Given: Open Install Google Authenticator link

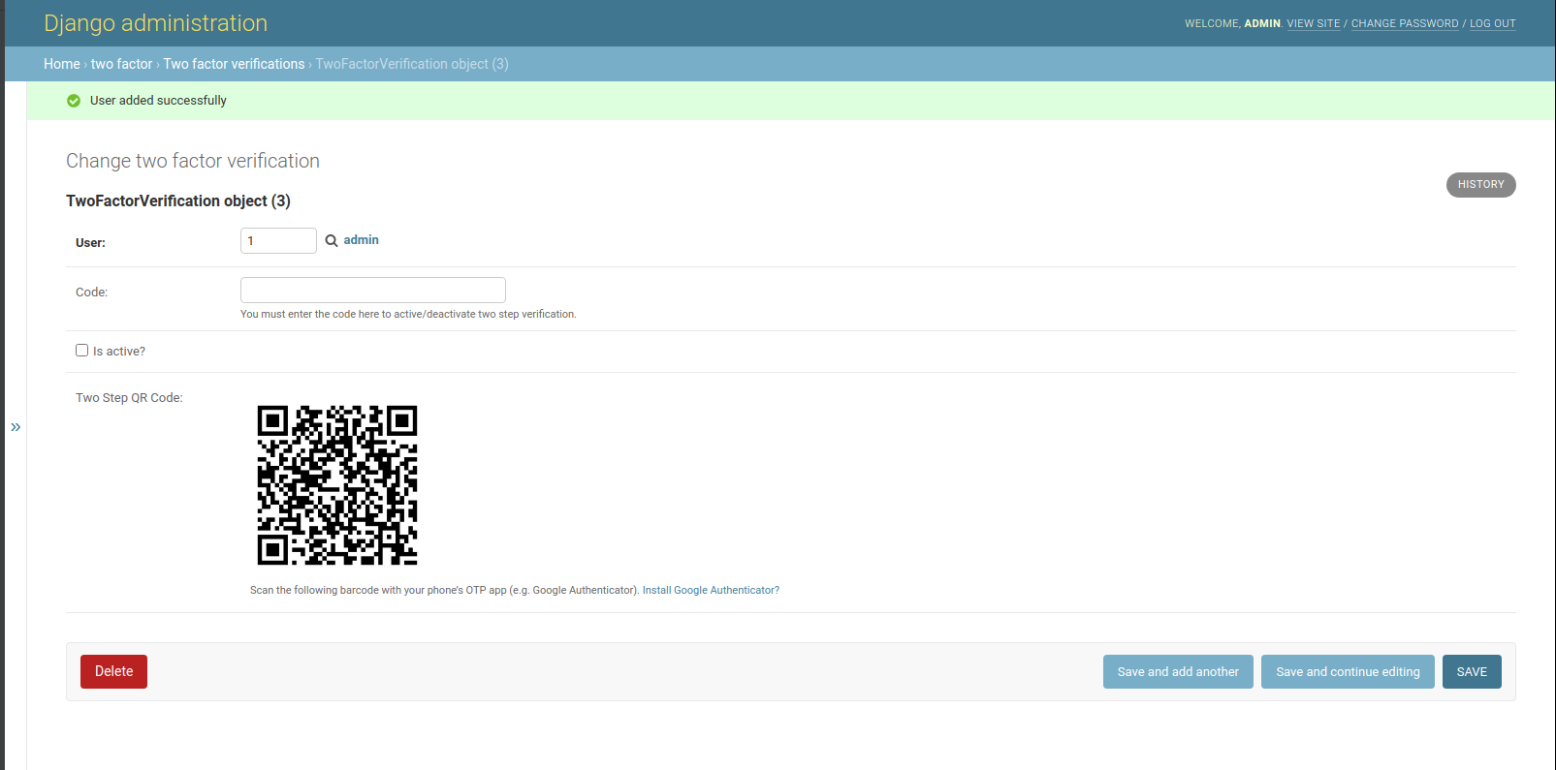Looking at the screenshot, I should coord(711,590).
